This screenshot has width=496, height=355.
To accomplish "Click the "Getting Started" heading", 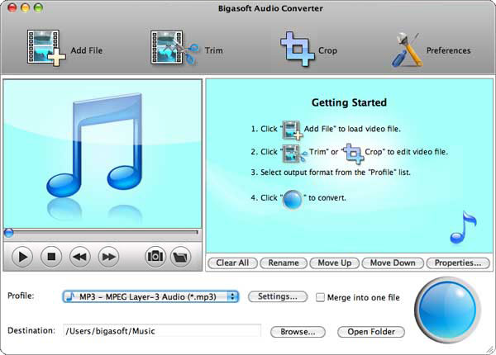I will (x=349, y=102).
